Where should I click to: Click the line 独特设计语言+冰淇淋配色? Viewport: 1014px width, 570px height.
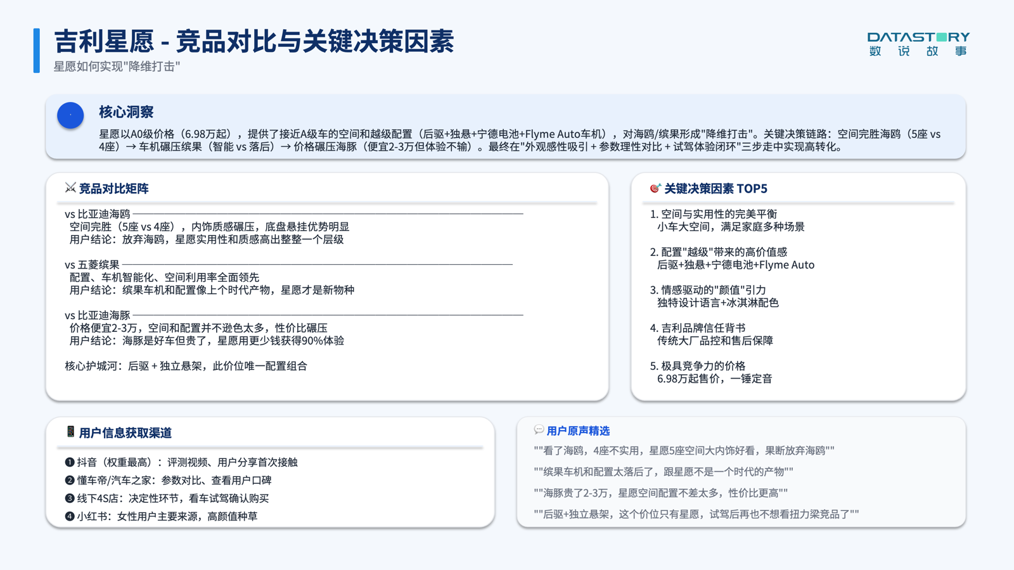(718, 303)
